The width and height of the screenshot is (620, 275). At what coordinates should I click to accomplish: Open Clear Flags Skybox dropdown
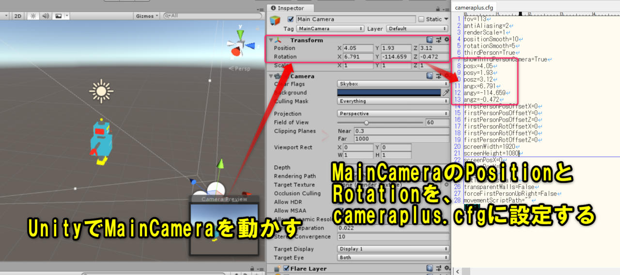click(393, 84)
